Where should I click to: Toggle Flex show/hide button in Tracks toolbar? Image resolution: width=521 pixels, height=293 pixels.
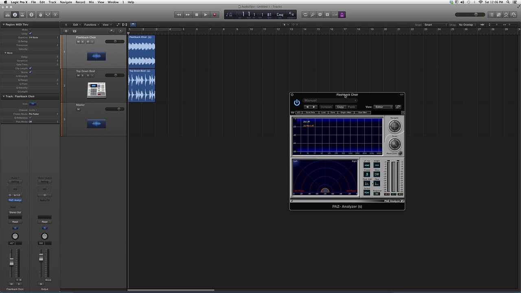(125, 25)
